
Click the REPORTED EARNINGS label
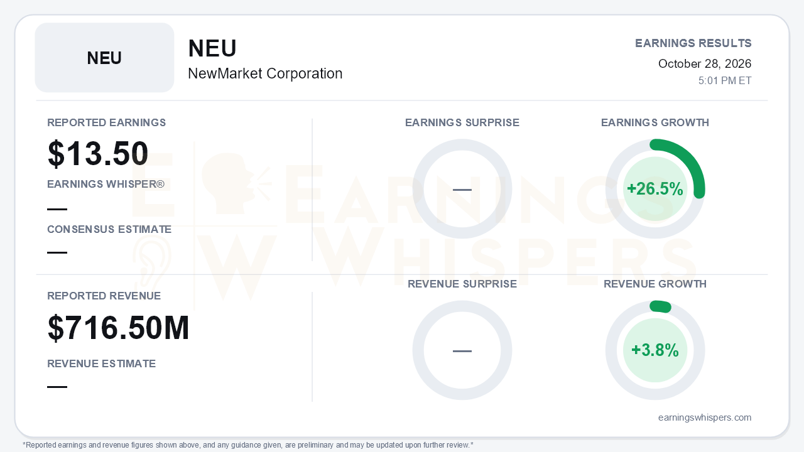(107, 122)
